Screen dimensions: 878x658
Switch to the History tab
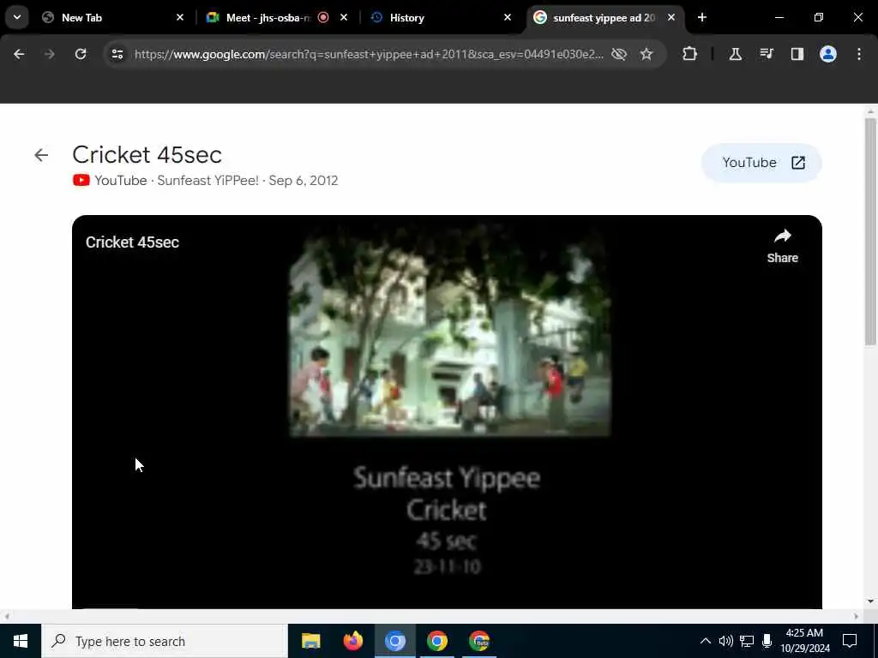(x=441, y=17)
